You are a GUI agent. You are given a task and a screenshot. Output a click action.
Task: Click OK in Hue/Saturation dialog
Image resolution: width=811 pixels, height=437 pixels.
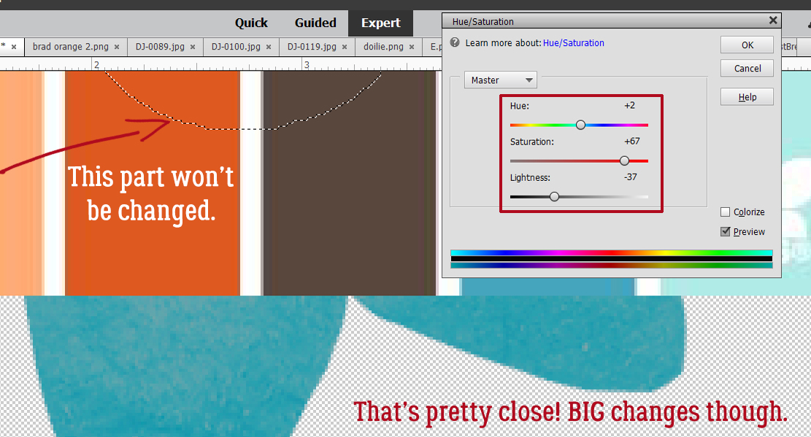747,45
